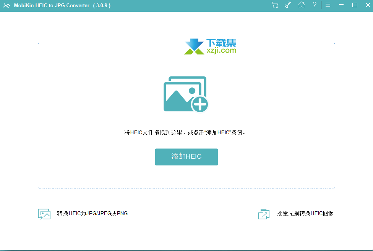Image resolution: width=373 pixels, height=251 pixels.
Task: Open the hamburger menu in the title bar
Action: pos(328,5)
